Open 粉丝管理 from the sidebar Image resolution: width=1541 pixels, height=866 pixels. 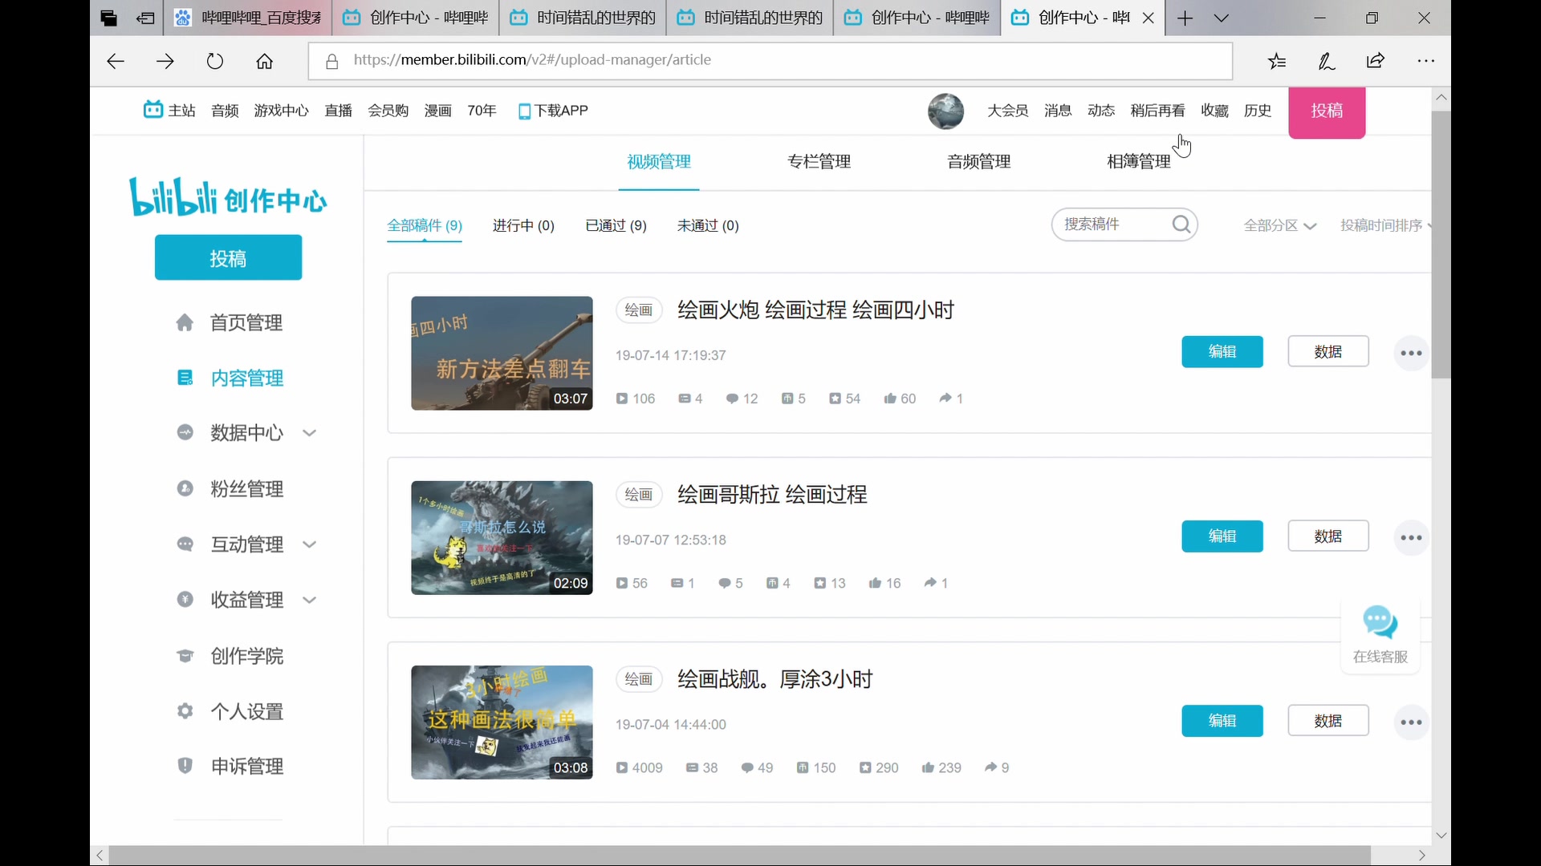247,488
